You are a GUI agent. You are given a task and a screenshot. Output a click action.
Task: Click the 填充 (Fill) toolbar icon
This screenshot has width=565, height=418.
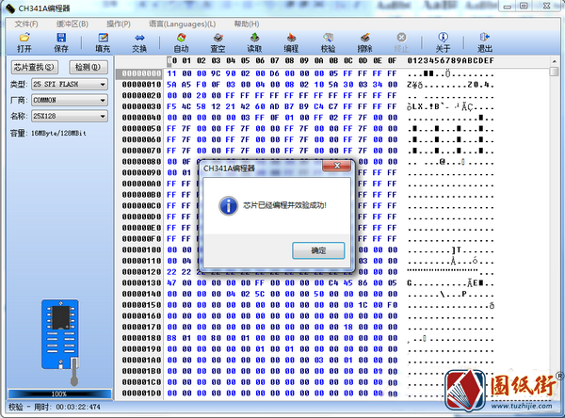(103, 41)
